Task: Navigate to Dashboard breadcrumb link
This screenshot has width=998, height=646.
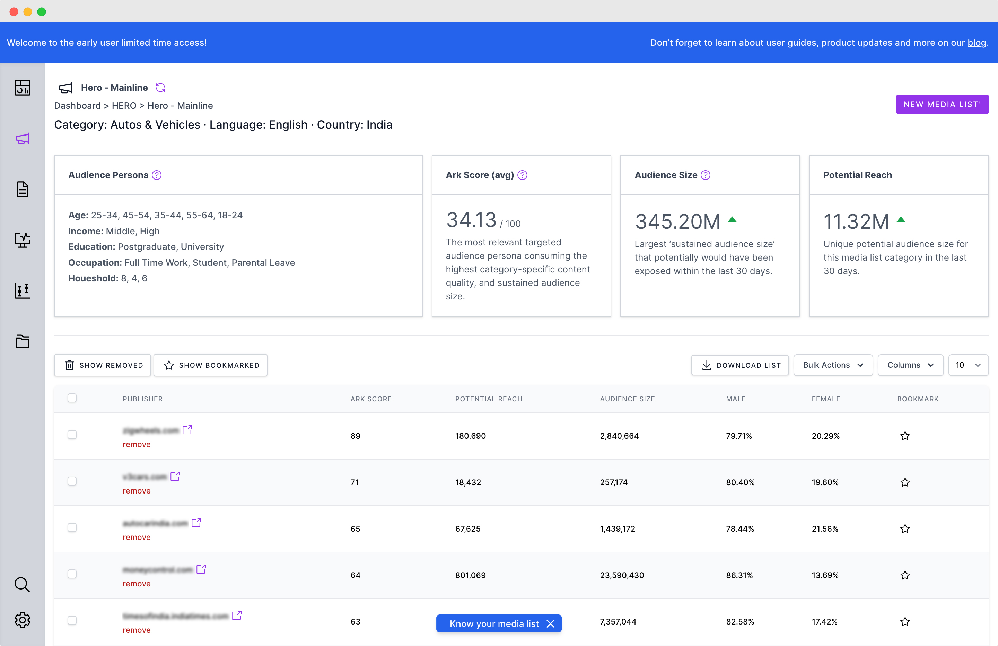Action: [77, 106]
